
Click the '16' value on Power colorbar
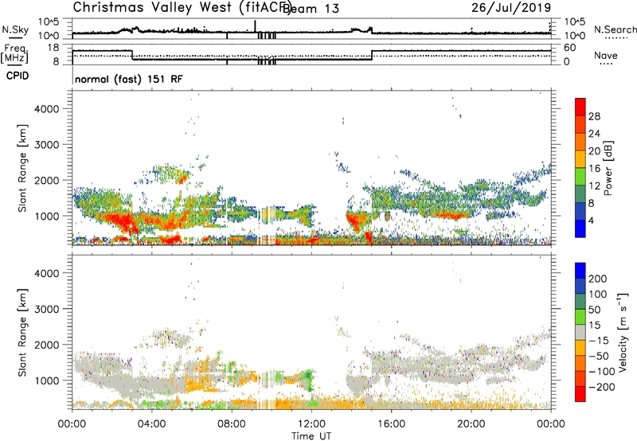(x=594, y=169)
